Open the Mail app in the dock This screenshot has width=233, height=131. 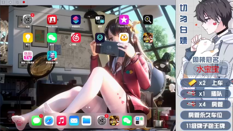(74, 121)
